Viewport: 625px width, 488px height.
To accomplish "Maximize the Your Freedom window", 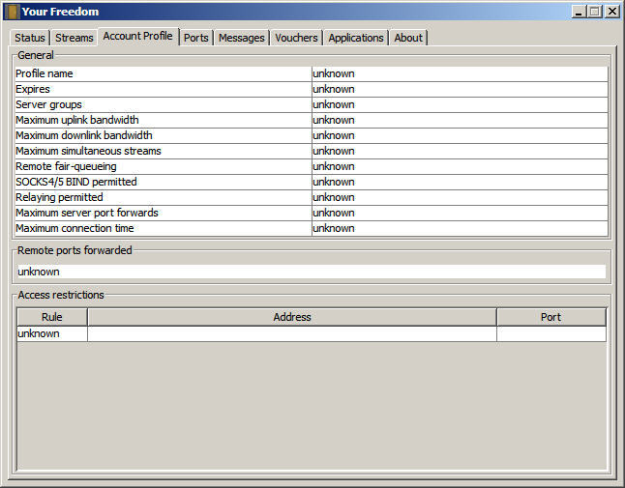I will [595, 12].
